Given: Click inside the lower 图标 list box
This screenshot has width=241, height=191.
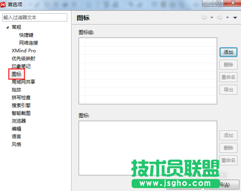Looking at the screenshot, I should pos(148,148).
